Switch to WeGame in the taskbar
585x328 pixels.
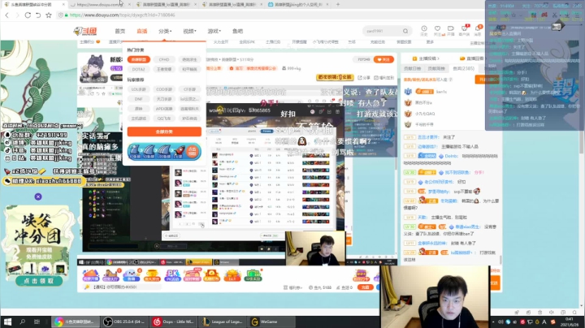(x=271, y=322)
